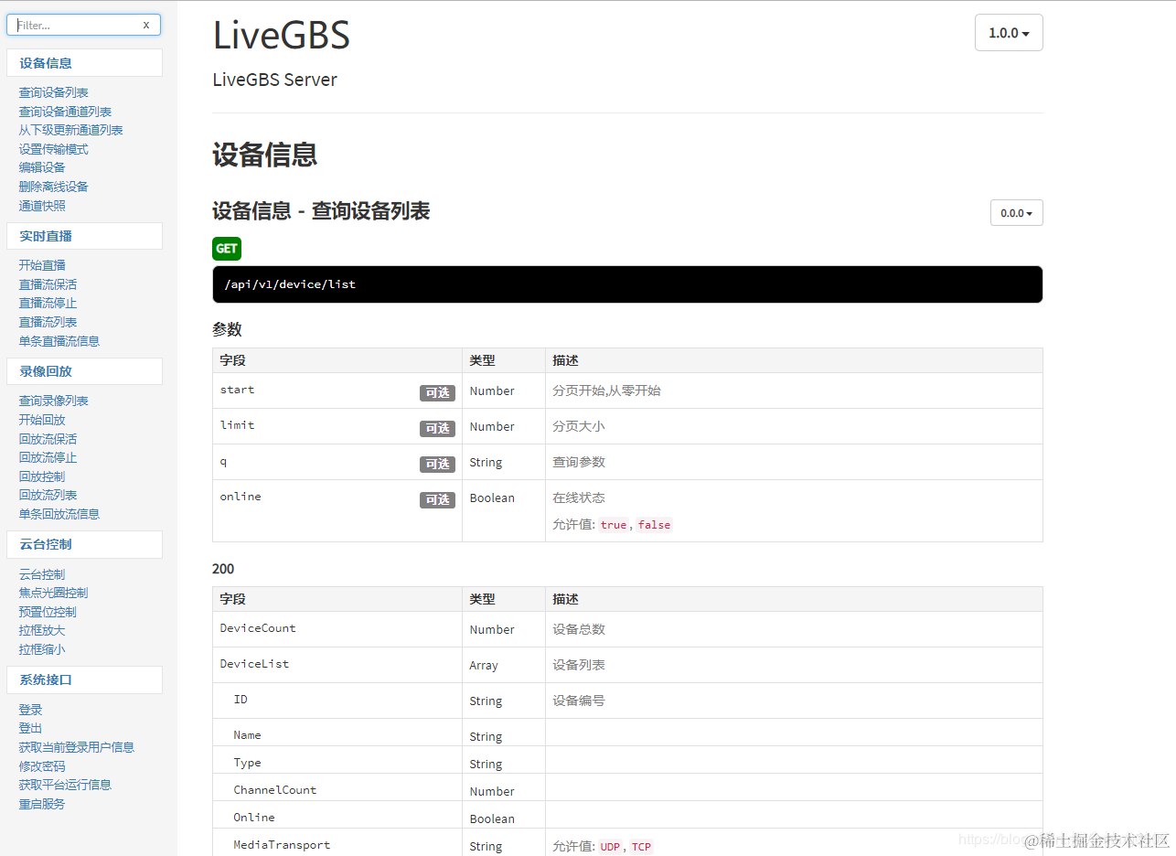Click the Filter search input field
The image size is (1176, 856).
coord(83,25)
